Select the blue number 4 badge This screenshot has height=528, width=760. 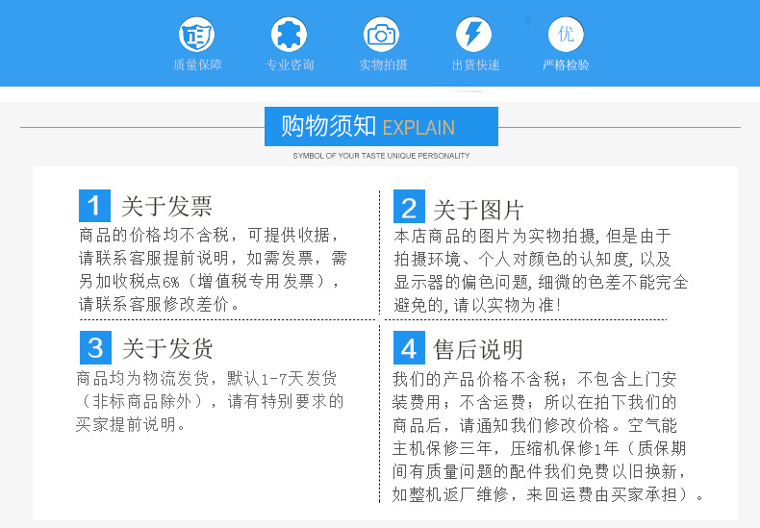click(x=410, y=348)
